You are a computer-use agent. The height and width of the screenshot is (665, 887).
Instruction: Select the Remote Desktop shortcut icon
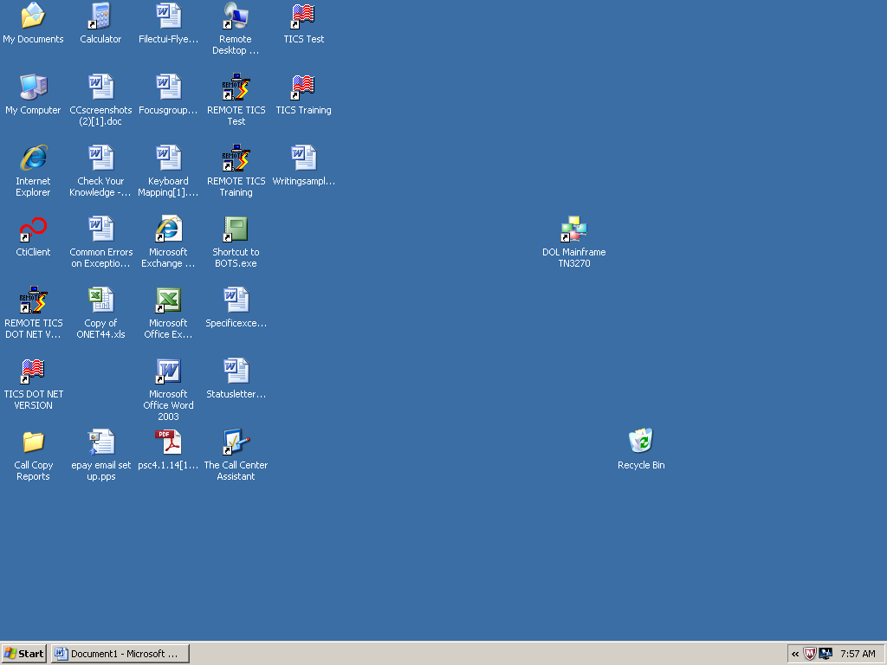point(236,16)
